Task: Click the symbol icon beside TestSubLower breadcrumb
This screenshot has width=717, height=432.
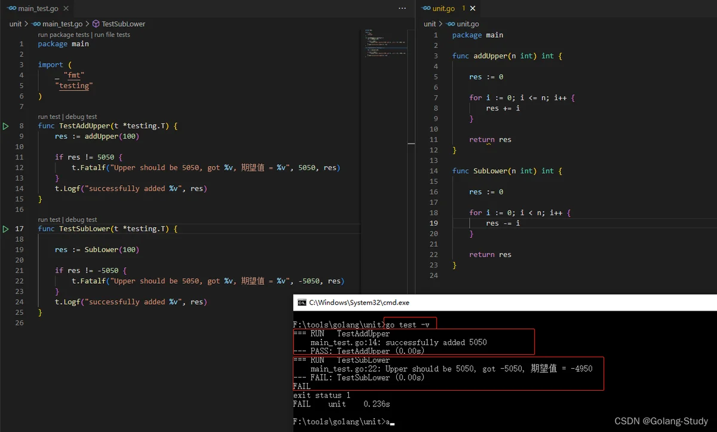Action: 96,24
